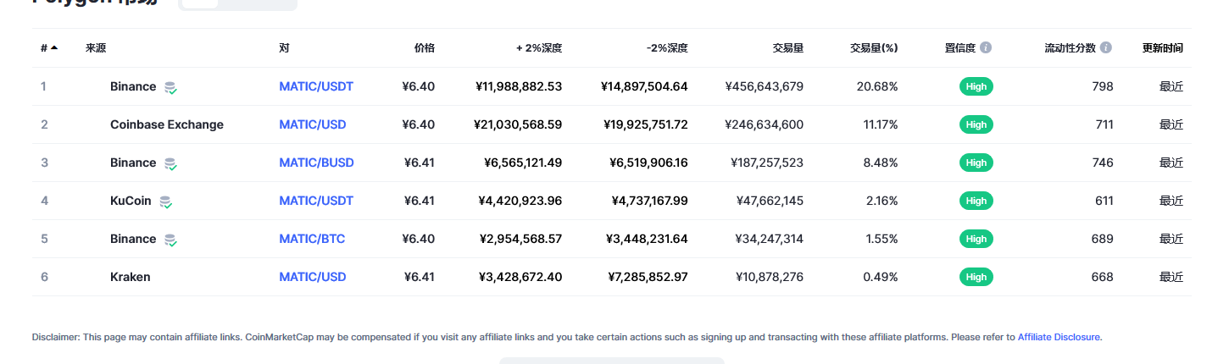
Task: Click reserve-proof icon on row 1 Binance
Action: (x=171, y=87)
